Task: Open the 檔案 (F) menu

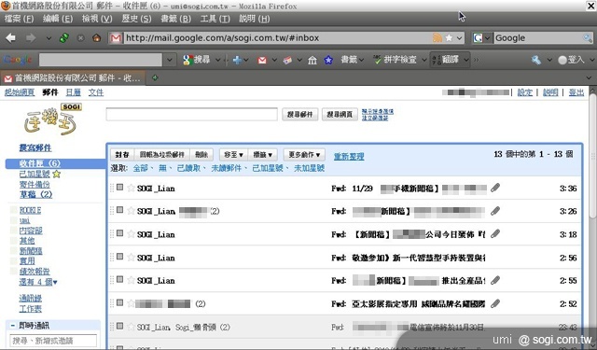Action: tap(19, 19)
